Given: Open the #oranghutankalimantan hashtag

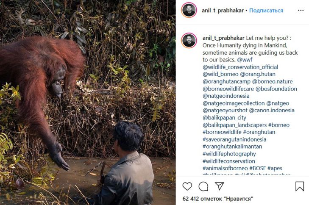Looking at the screenshot, I should [x=232, y=147].
